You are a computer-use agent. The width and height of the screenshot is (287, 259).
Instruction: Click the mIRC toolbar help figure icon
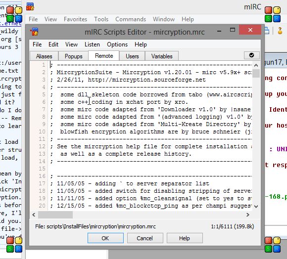pos(280,31)
